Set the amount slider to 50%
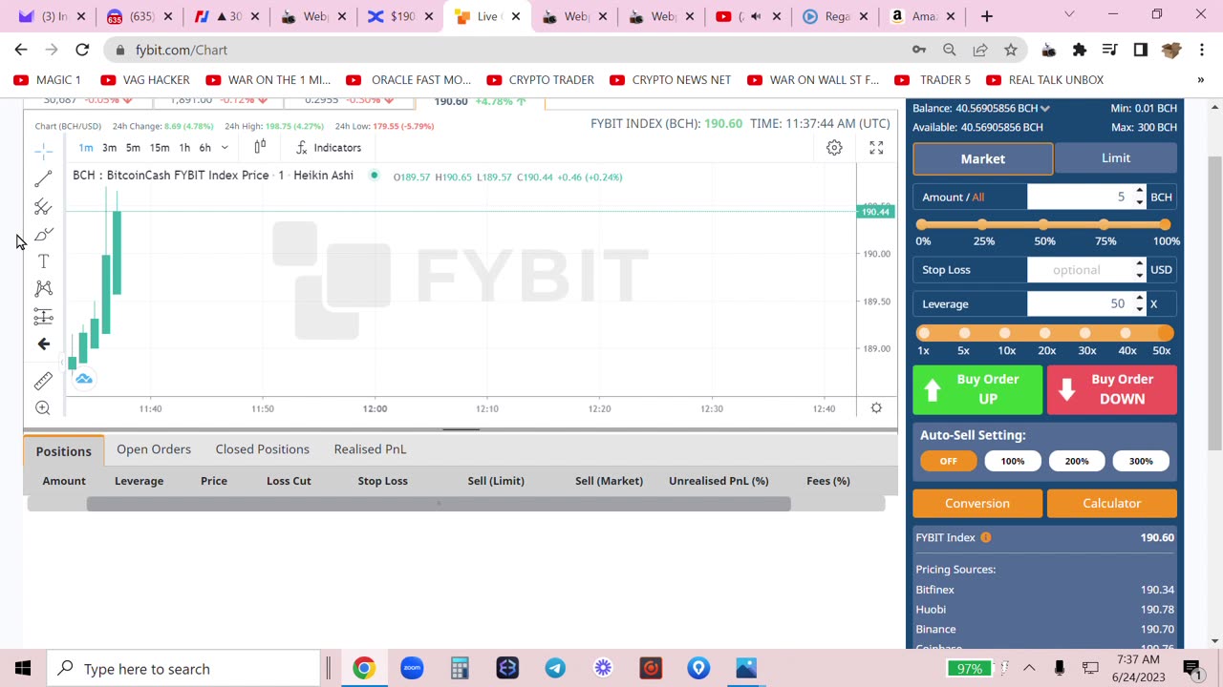 pyautogui.click(x=1043, y=224)
